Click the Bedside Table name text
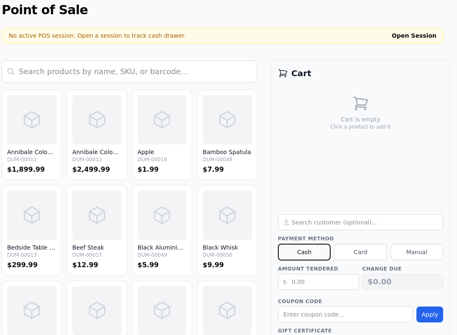Image resolution: width=457 pixels, height=335 pixels. (31, 247)
